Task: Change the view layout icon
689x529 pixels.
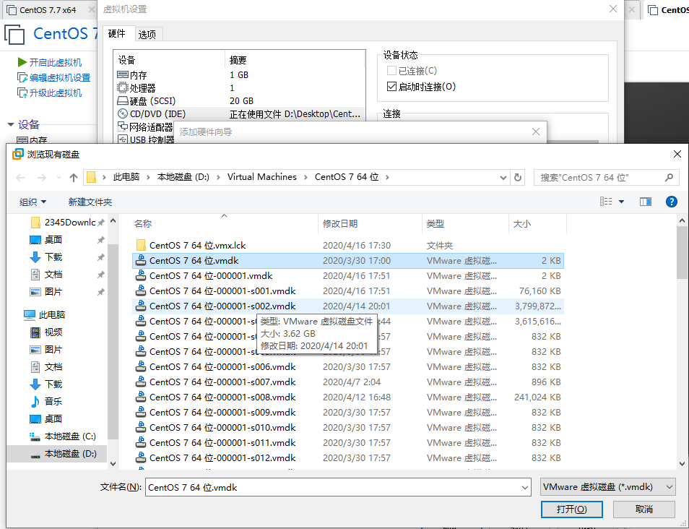Action: pos(606,202)
